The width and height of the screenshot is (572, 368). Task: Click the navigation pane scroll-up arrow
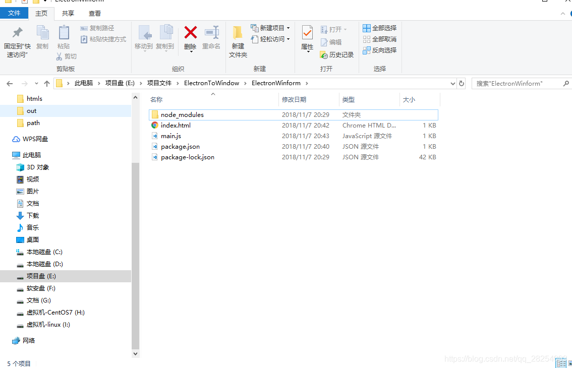(135, 97)
